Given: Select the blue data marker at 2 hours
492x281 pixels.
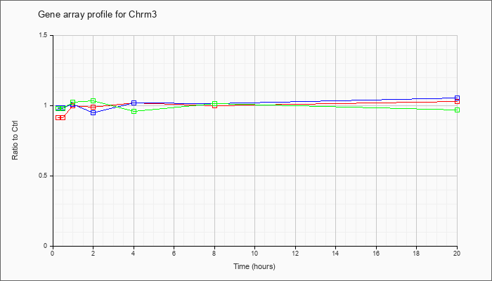Looking at the screenshot, I should click(x=93, y=112).
